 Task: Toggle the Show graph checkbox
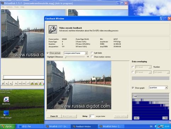click(x=133, y=88)
